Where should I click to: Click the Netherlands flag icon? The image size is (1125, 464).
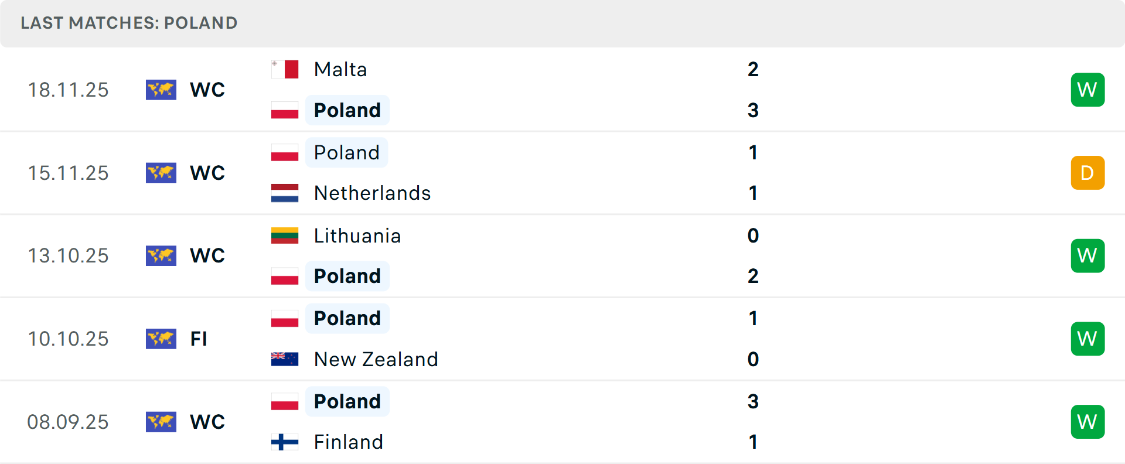pos(285,193)
